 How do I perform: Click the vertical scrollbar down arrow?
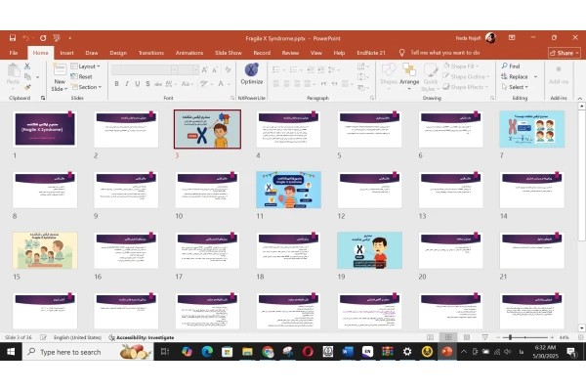click(581, 328)
